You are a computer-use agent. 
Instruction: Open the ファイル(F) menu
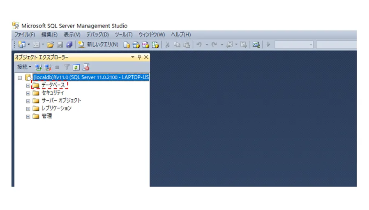(x=25, y=35)
